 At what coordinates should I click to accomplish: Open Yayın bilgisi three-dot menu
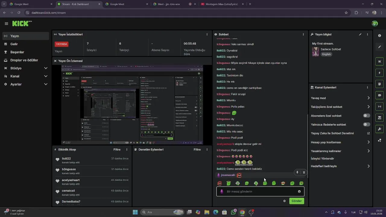click(x=367, y=34)
